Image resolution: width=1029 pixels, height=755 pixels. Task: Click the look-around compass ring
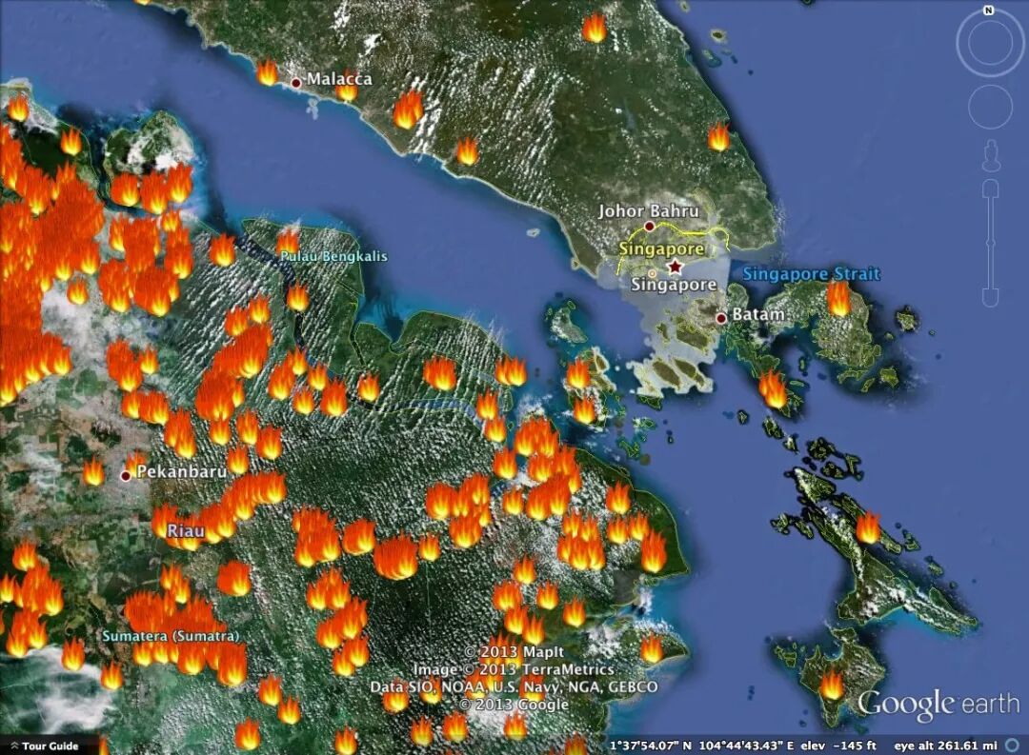click(x=990, y=43)
